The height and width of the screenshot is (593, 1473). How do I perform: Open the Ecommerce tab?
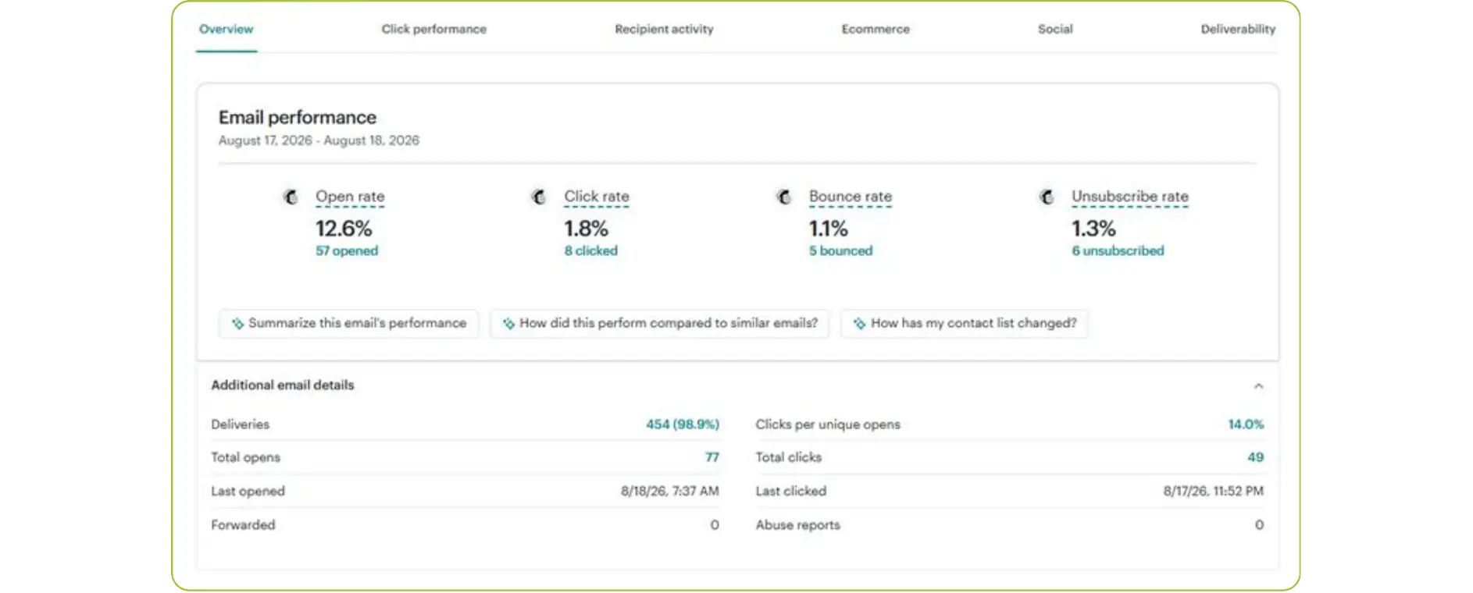(x=876, y=29)
